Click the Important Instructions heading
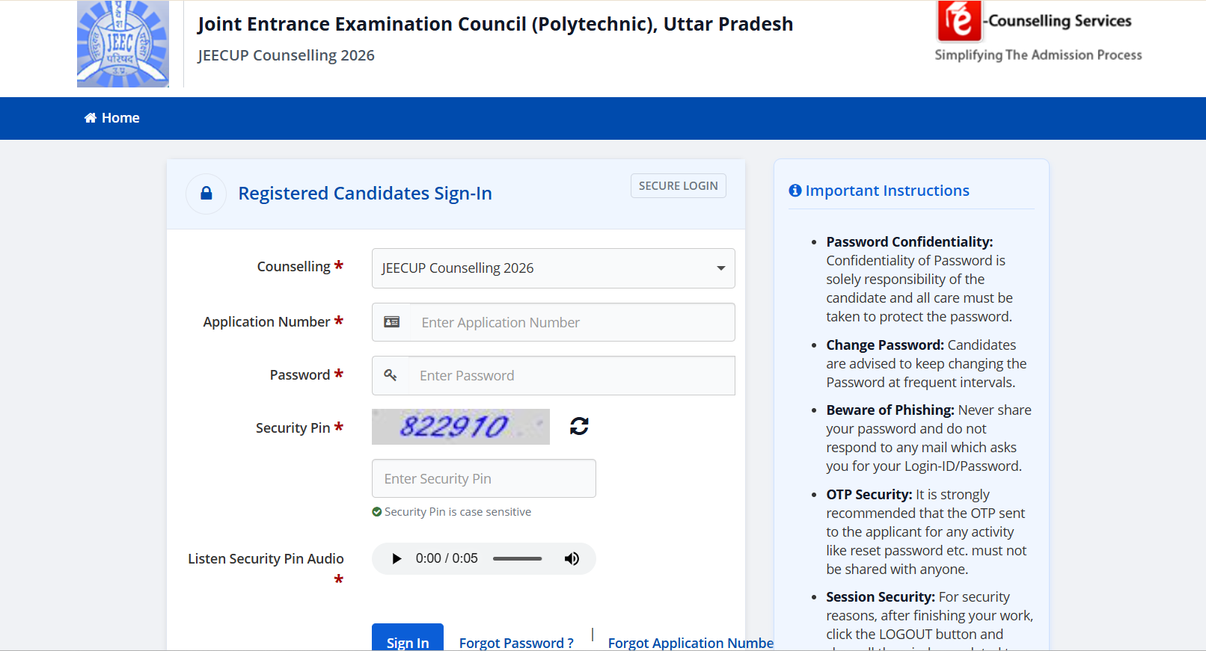1206x651 pixels. 887,191
